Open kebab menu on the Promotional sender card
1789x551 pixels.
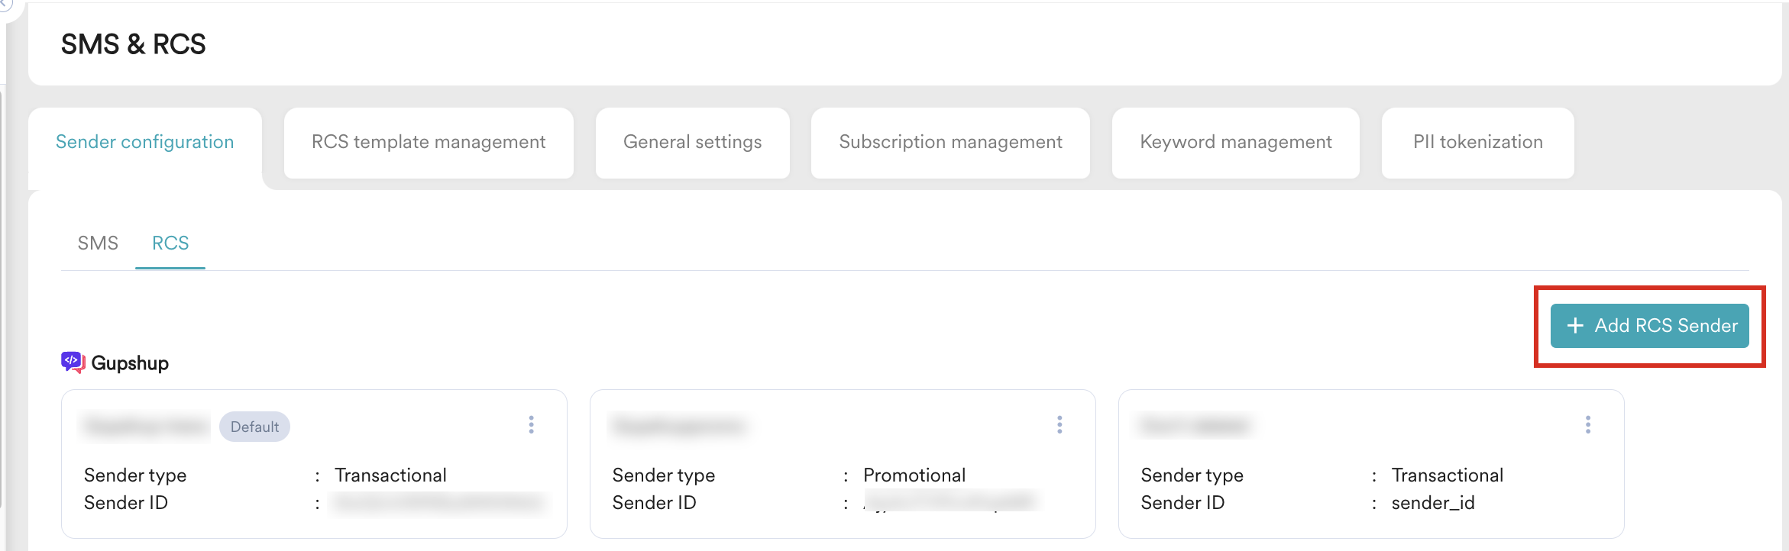click(x=1059, y=425)
